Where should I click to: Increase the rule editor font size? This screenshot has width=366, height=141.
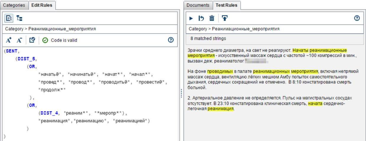9,40
